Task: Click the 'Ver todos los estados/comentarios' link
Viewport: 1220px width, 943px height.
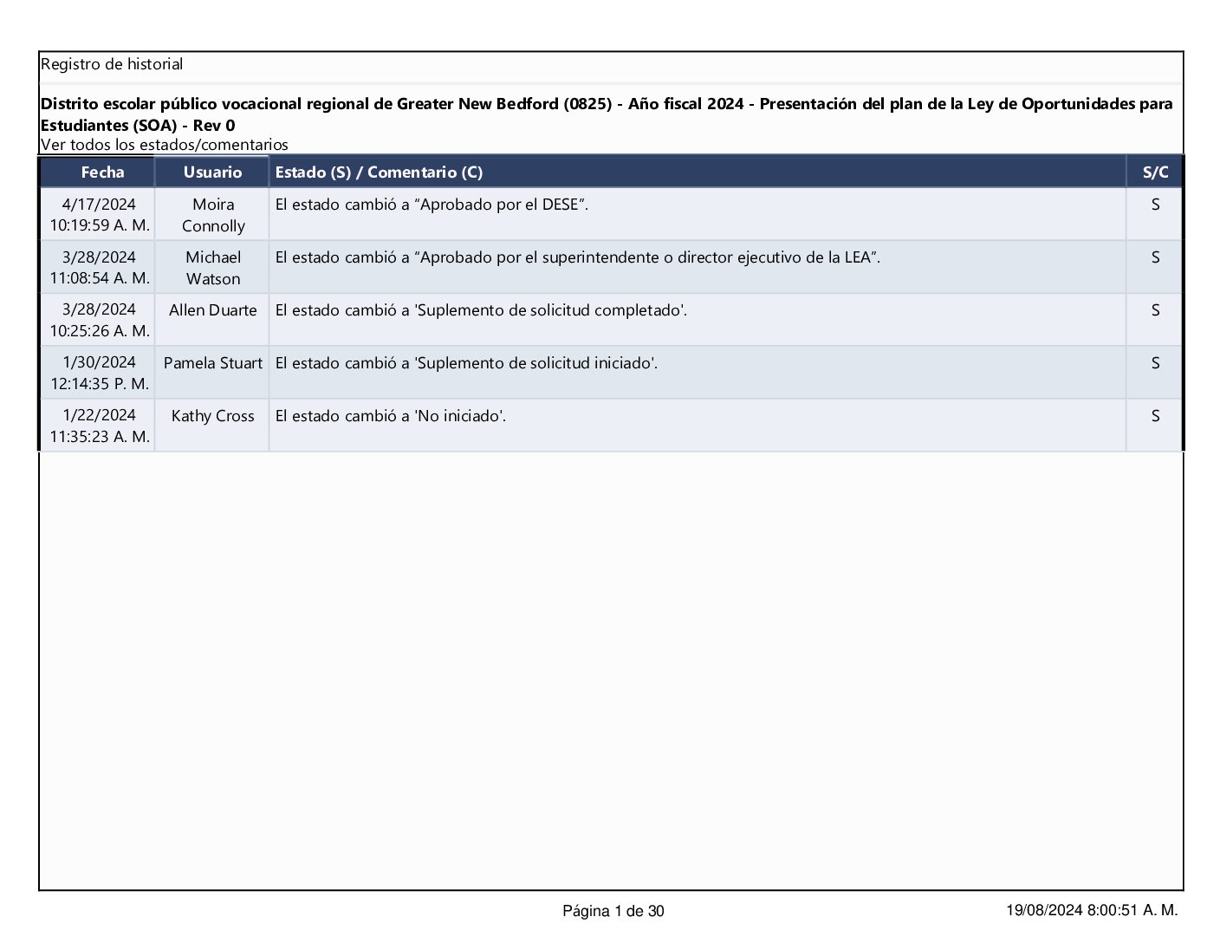Action: [164, 145]
